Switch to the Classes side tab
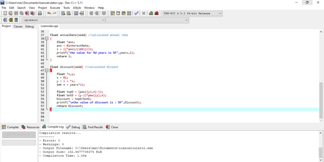This screenshot has height=162, width=324. pyautogui.click(x=18, y=26)
